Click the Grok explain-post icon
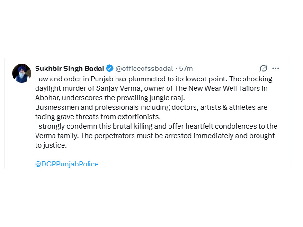Screen dimensions: 303x227 click(263, 68)
